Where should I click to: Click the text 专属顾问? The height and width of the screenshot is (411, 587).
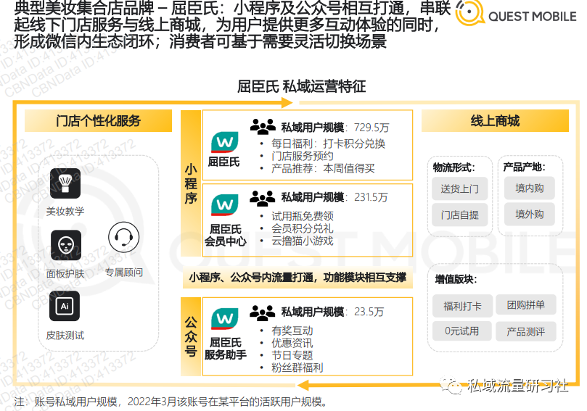pos(123,273)
